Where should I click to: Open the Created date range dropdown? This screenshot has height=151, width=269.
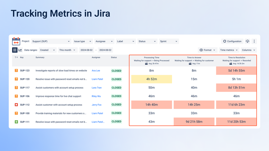click(x=47, y=50)
